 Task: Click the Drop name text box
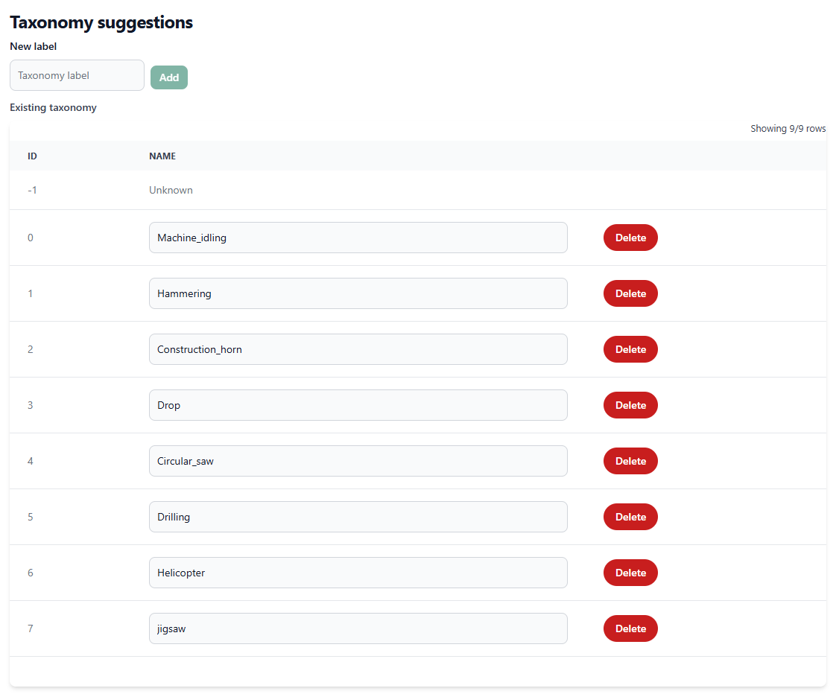(358, 405)
